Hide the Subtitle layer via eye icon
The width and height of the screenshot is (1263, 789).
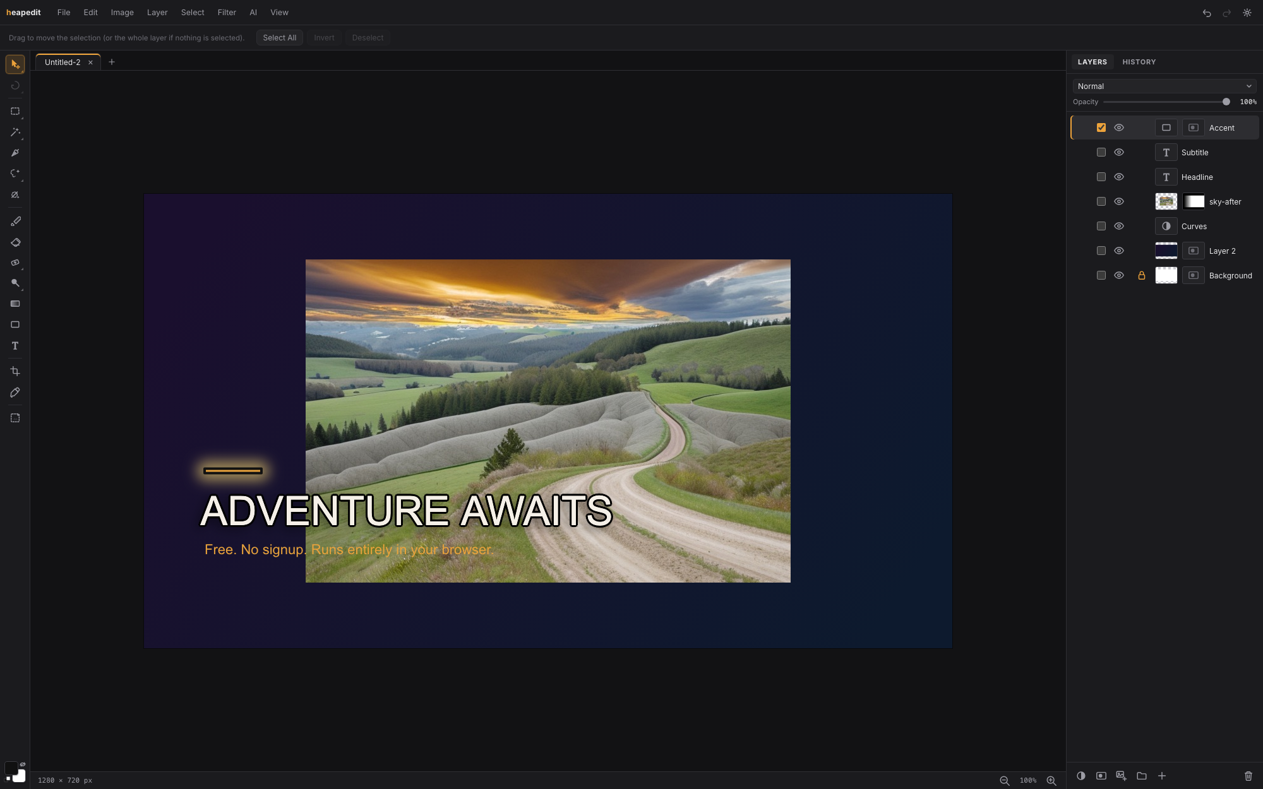pos(1119,152)
